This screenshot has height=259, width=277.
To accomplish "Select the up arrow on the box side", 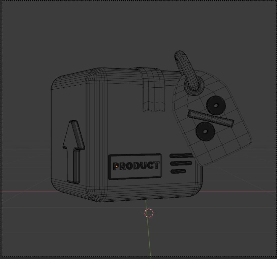I will coord(74,152).
